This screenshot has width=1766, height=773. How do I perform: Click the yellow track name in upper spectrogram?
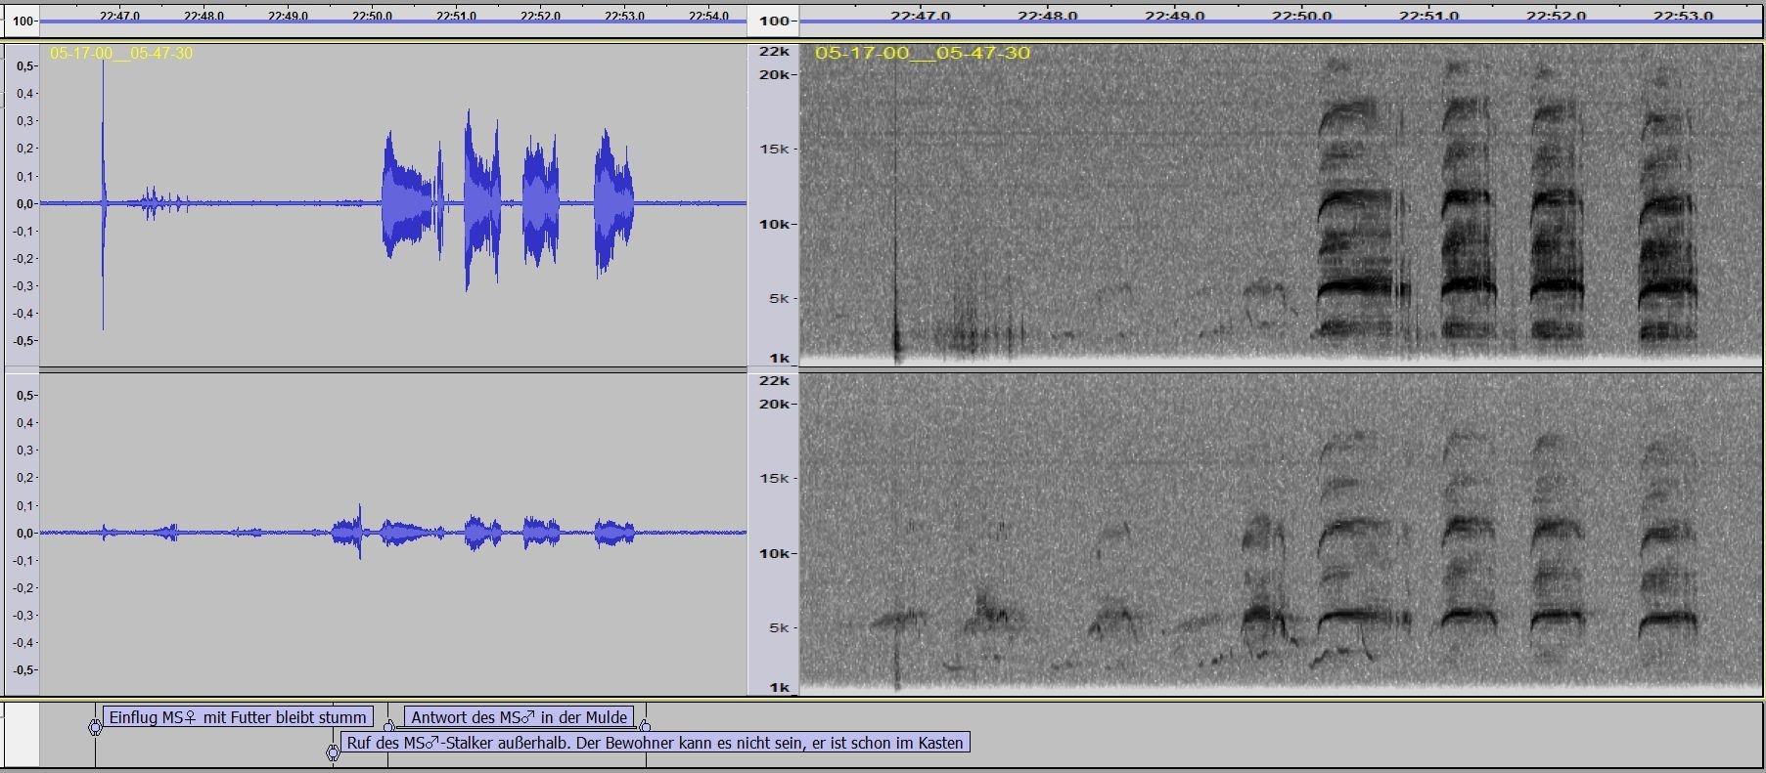click(922, 53)
